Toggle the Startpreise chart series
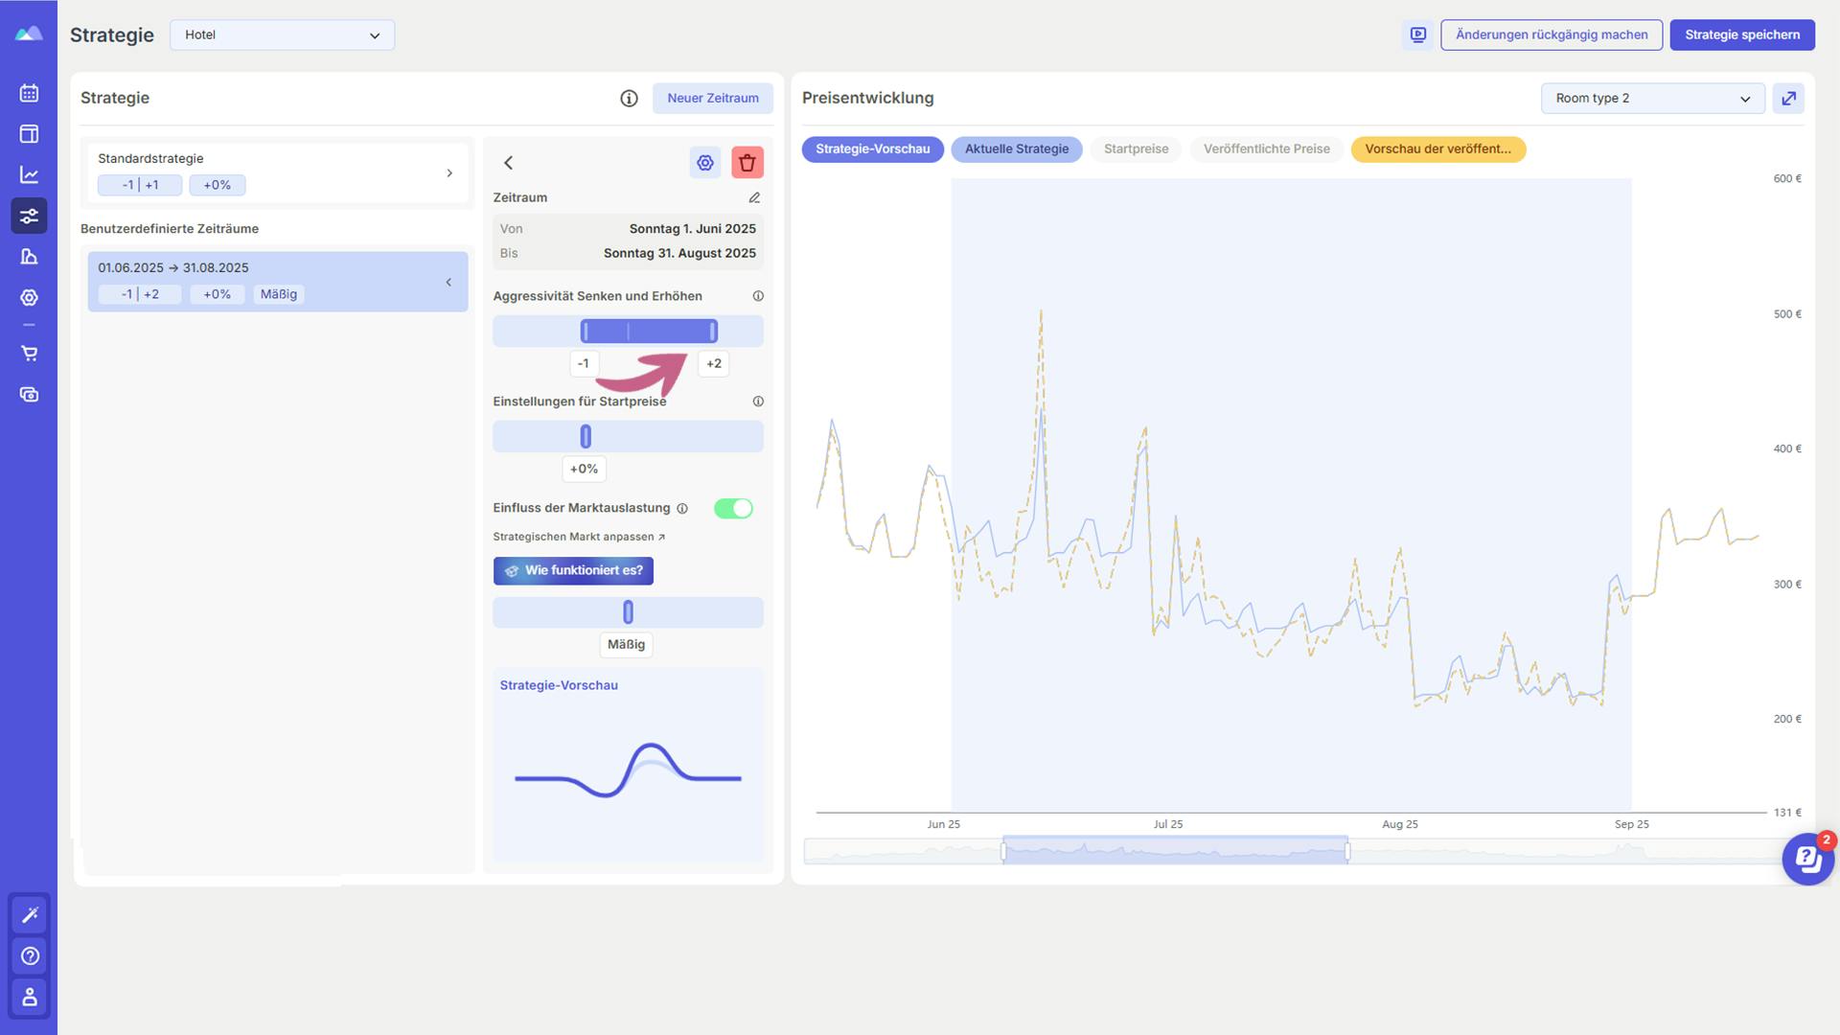The height and width of the screenshot is (1035, 1840). (1136, 149)
